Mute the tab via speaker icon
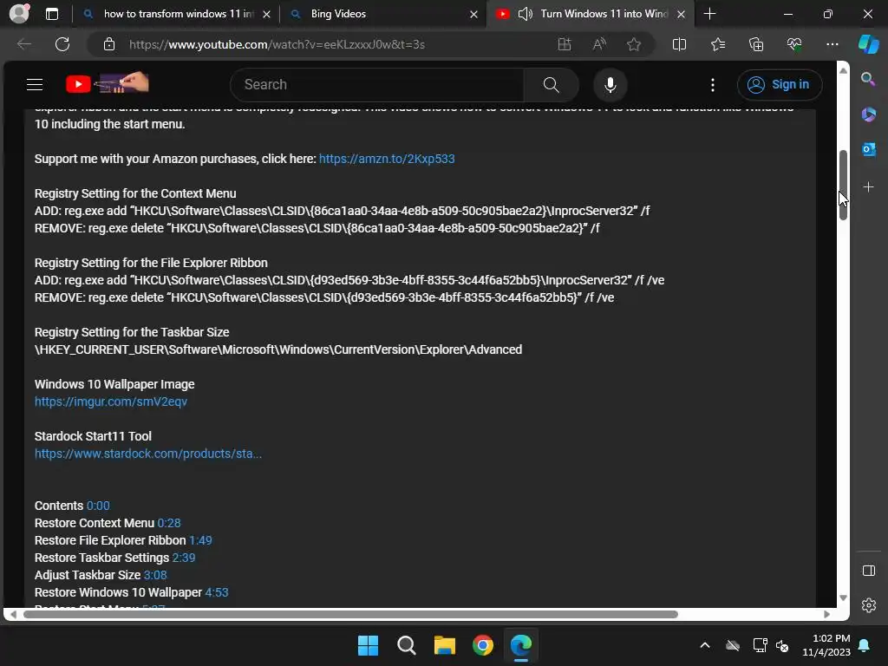Screen dimensions: 888x666 pos(525,14)
